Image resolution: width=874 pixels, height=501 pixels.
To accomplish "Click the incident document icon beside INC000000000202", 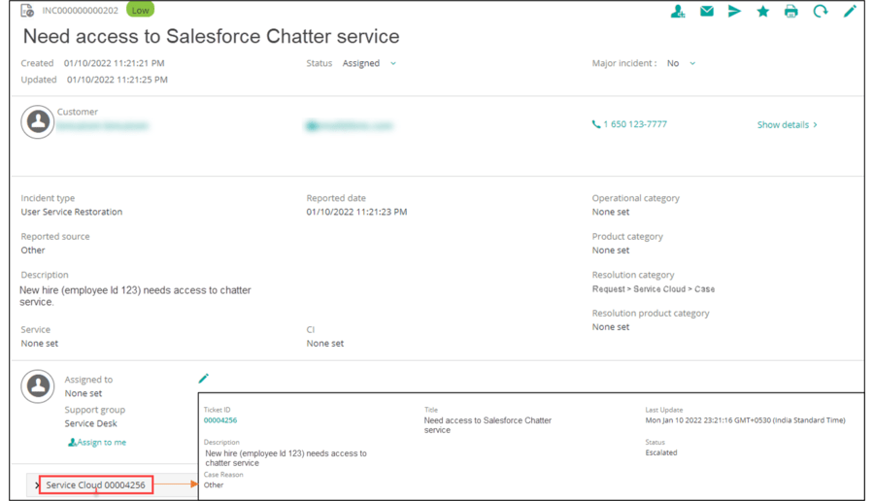I will point(27,10).
